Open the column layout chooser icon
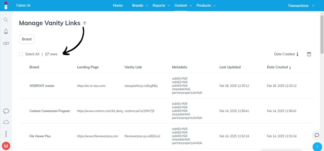The height and width of the screenshot is (151, 324). tap(309, 54)
